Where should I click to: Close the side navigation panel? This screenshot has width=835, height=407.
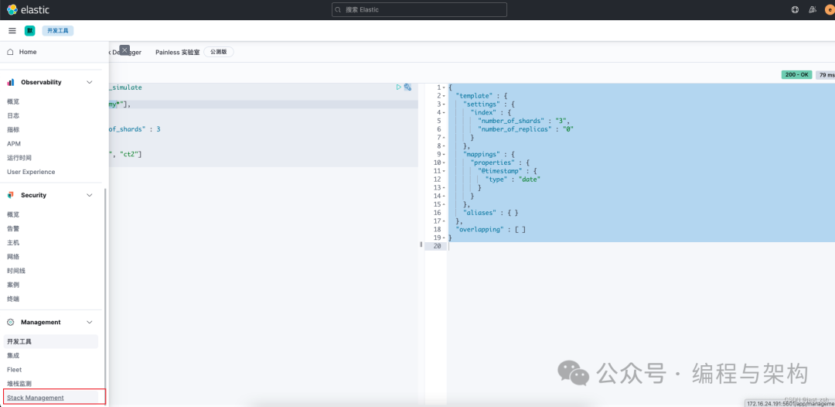124,50
